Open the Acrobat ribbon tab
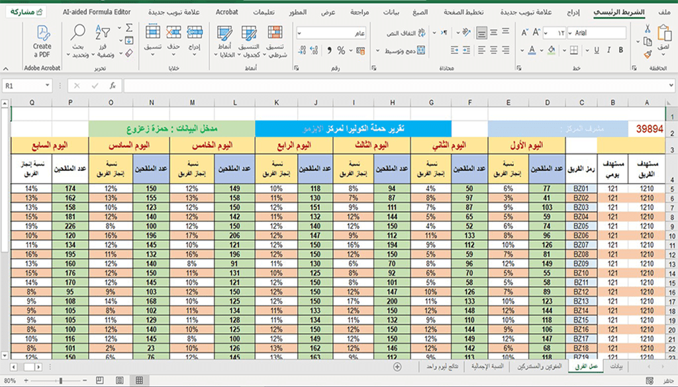678x387 pixels. (227, 13)
